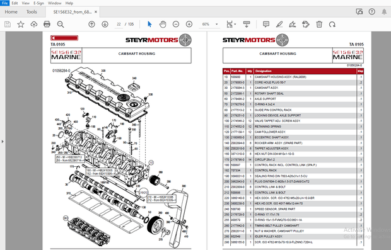
Task: Add a comment note
Action: coord(266,24)
